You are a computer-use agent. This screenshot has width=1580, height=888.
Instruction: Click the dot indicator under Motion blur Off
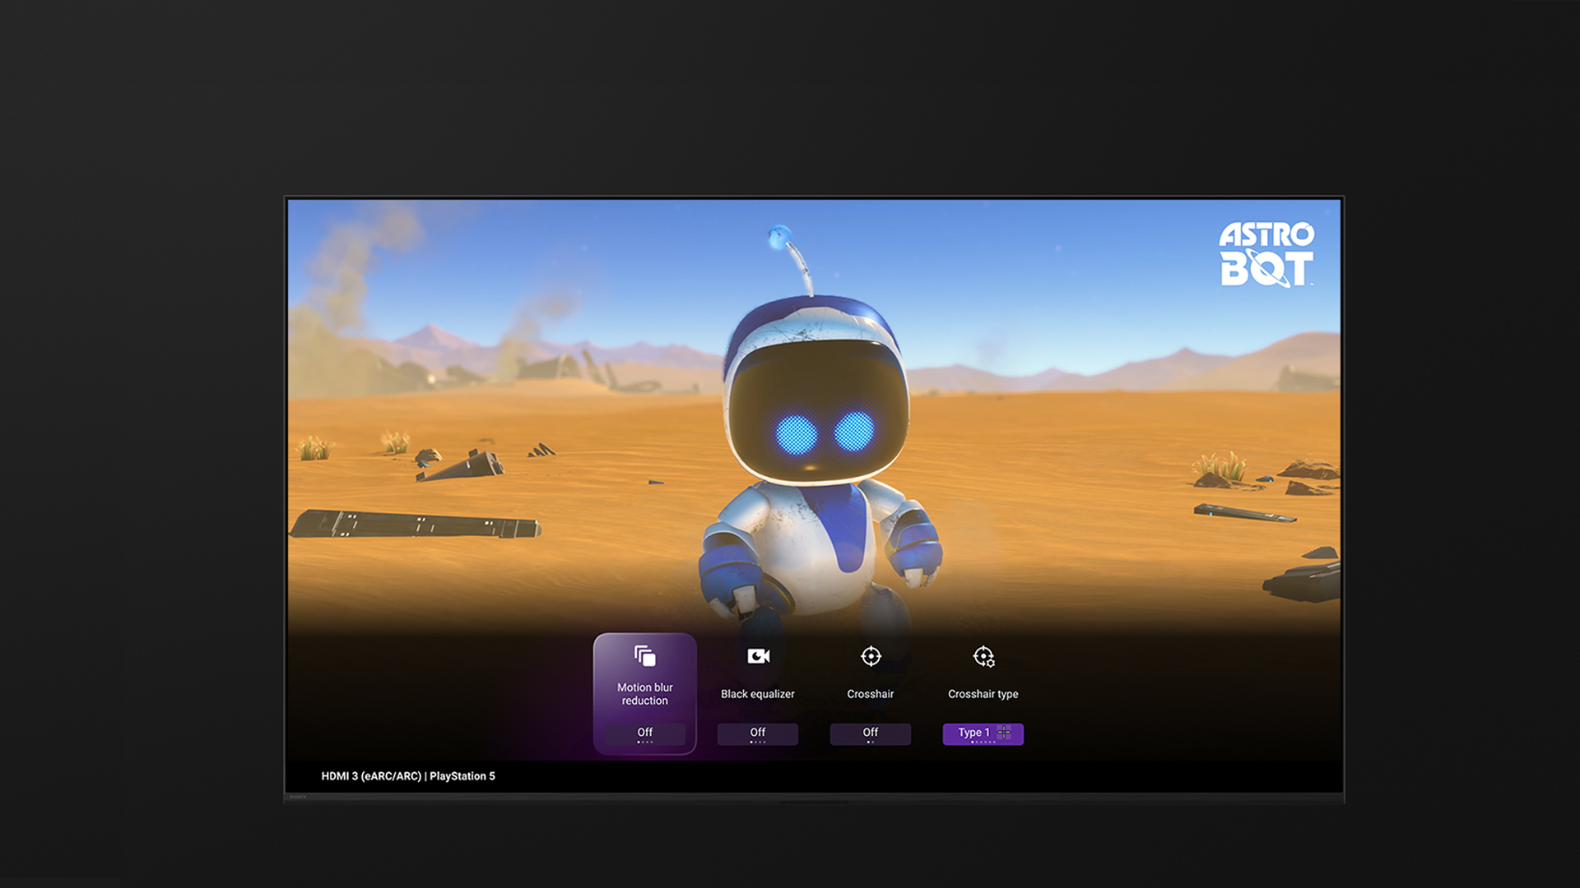tap(644, 742)
